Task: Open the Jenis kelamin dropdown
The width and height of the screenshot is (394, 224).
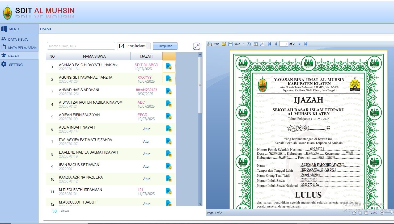Action: pyautogui.click(x=134, y=46)
